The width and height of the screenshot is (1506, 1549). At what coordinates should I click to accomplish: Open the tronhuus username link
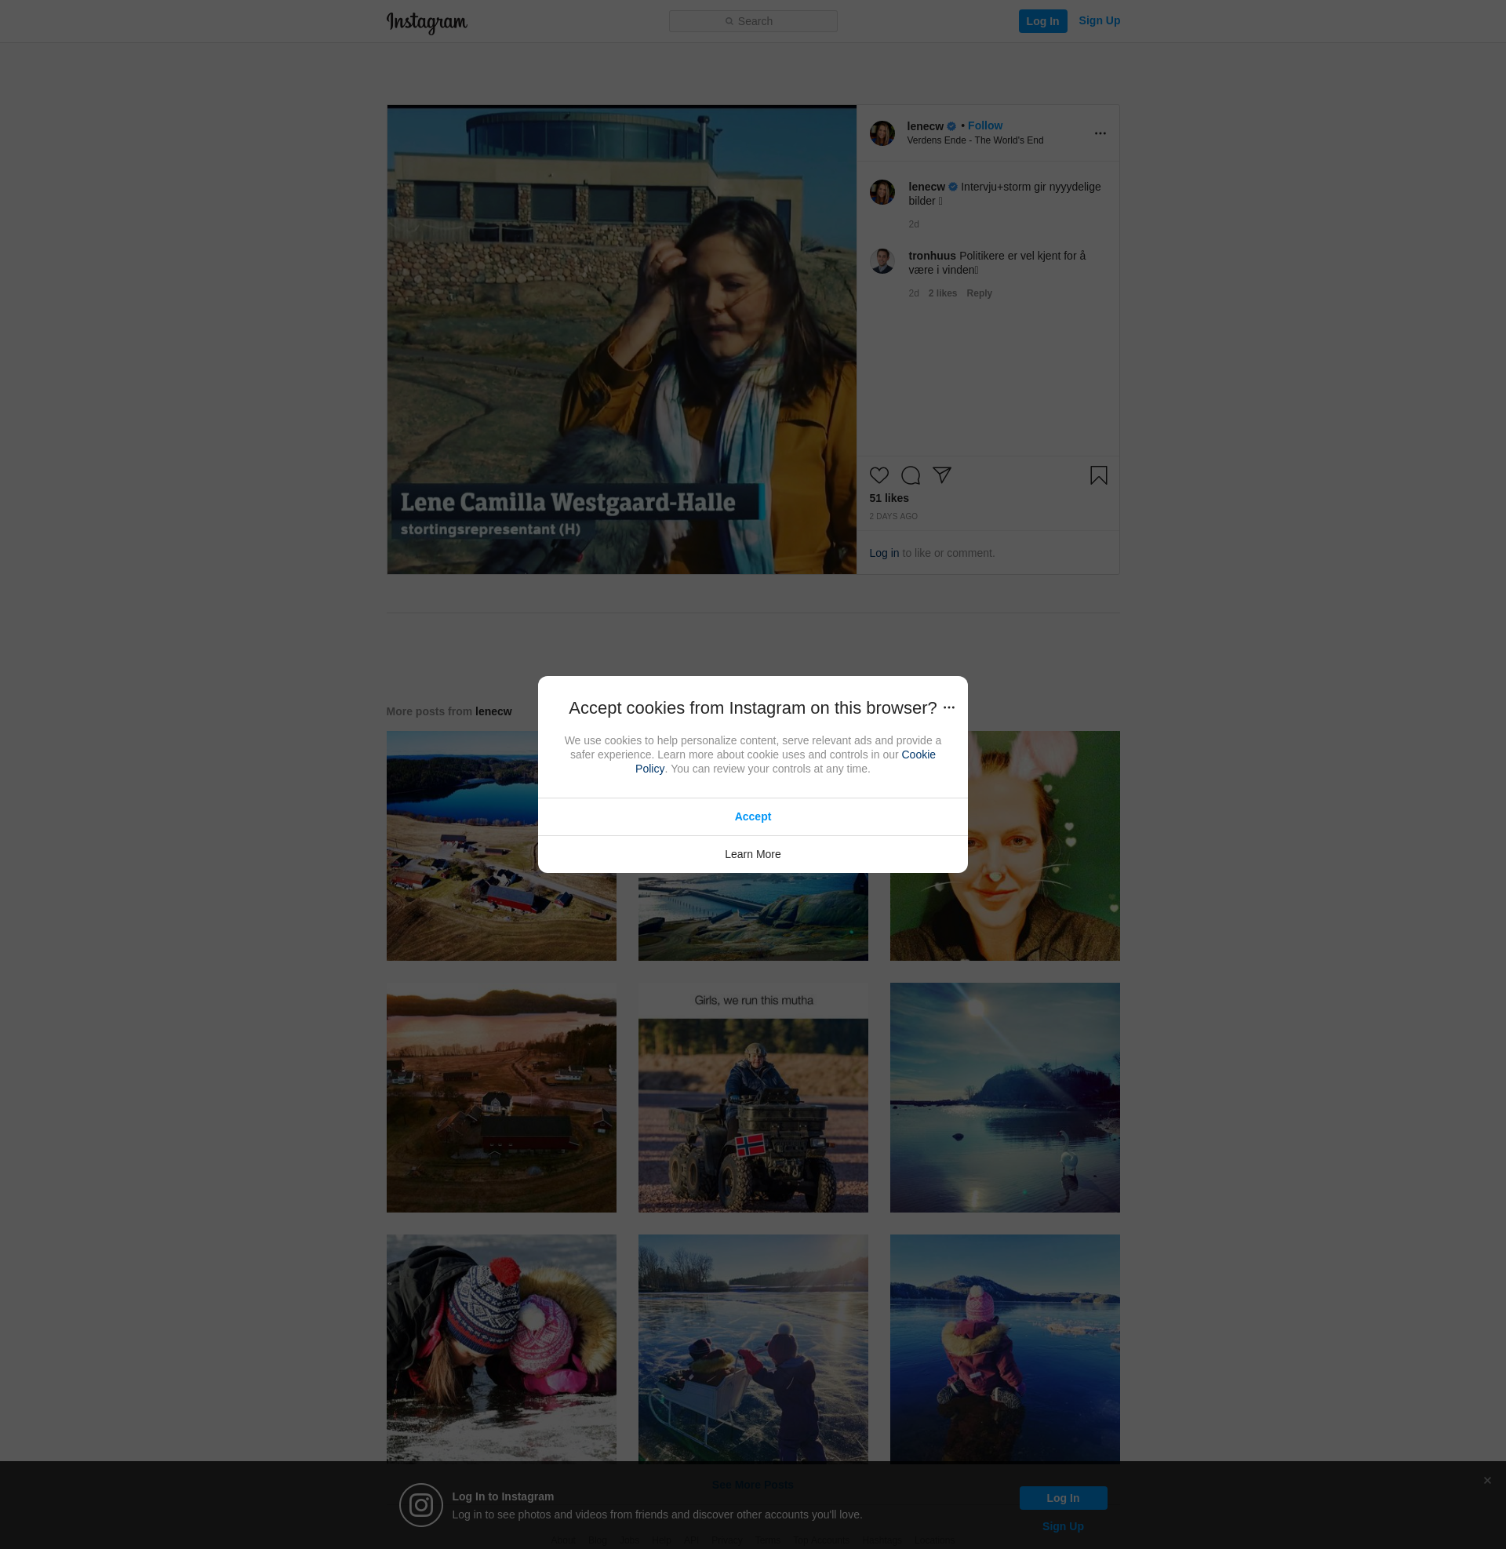[x=932, y=256]
